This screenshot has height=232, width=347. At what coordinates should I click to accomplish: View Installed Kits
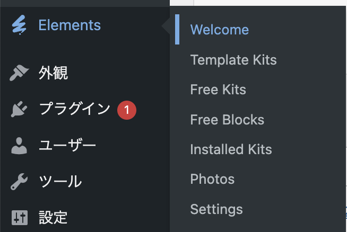pos(231,149)
